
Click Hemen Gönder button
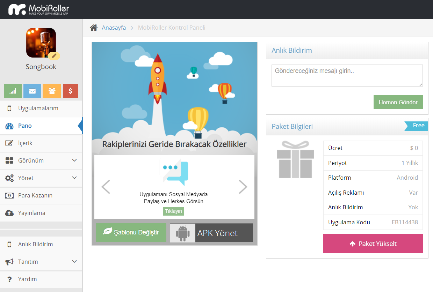[398, 102]
